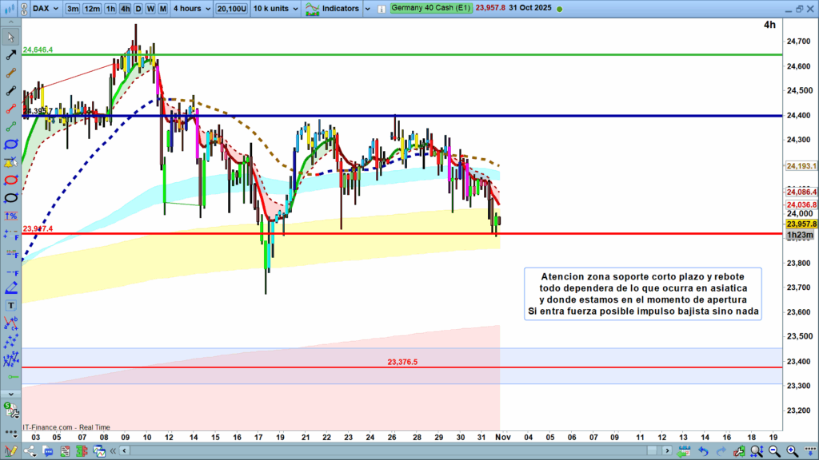The image size is (819, 460).
Task: Open the DAX instrument dropdown
Action: click(x=45, y=9)
